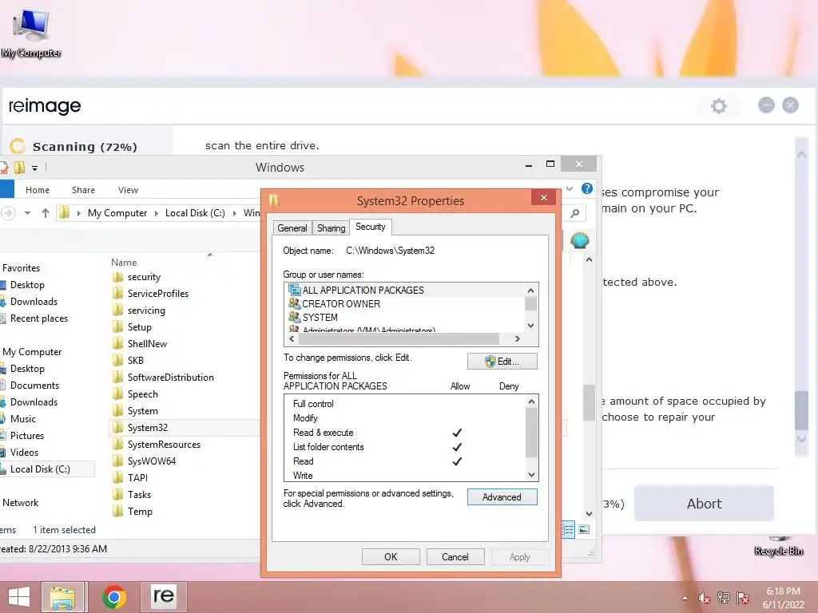Switch Explorer to details view icon
This screenshot has height=613, width=818.
pyautogui.click(x=568, y=530)
